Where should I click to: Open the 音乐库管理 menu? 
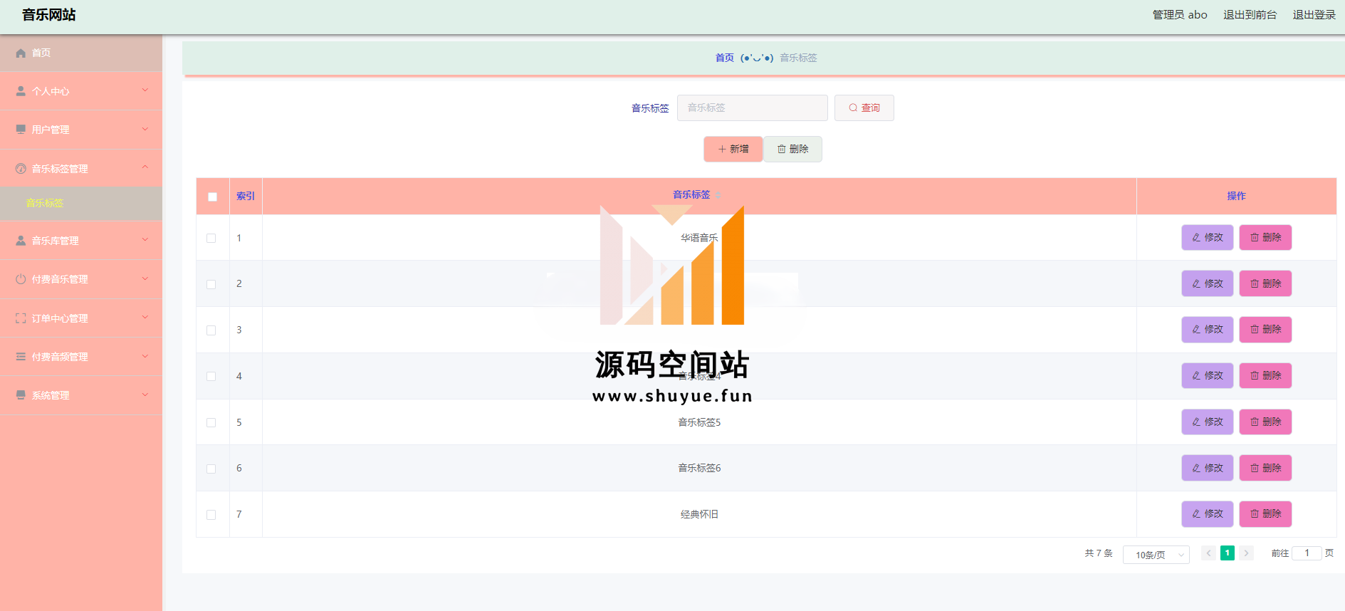point(81,241)
